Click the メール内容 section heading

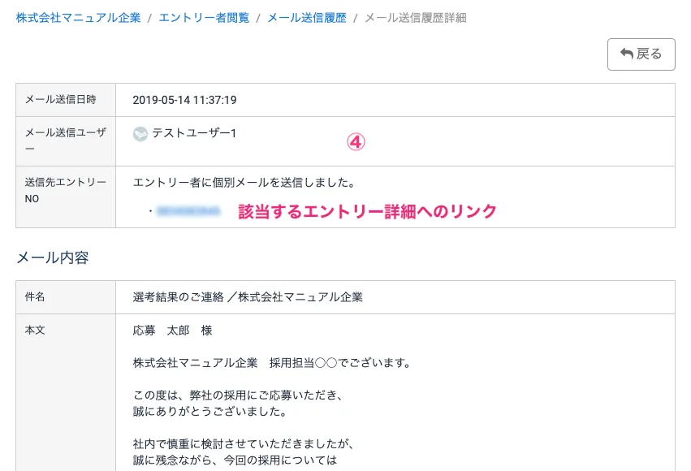pos(52,258)
